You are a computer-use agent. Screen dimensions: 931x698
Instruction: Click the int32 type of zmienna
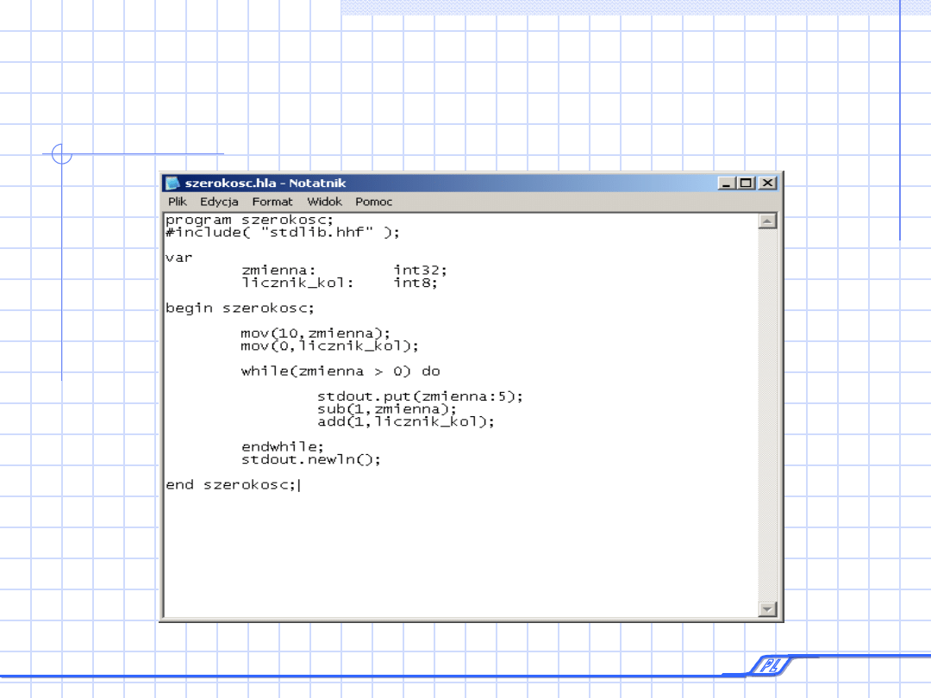[420, 270]
